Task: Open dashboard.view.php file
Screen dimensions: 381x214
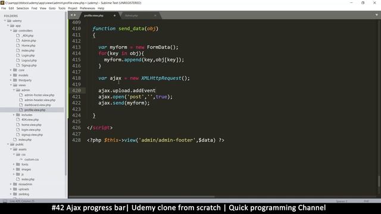Action: pos(38,105)
